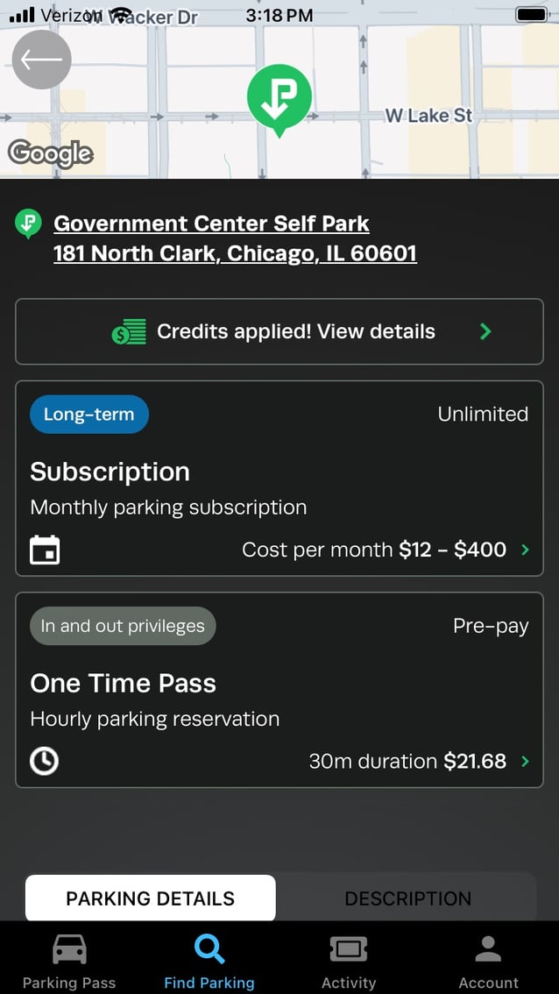
Task: Tap the parking logo next to venue name
Action: pyautogui.click(x=28, y=224)
